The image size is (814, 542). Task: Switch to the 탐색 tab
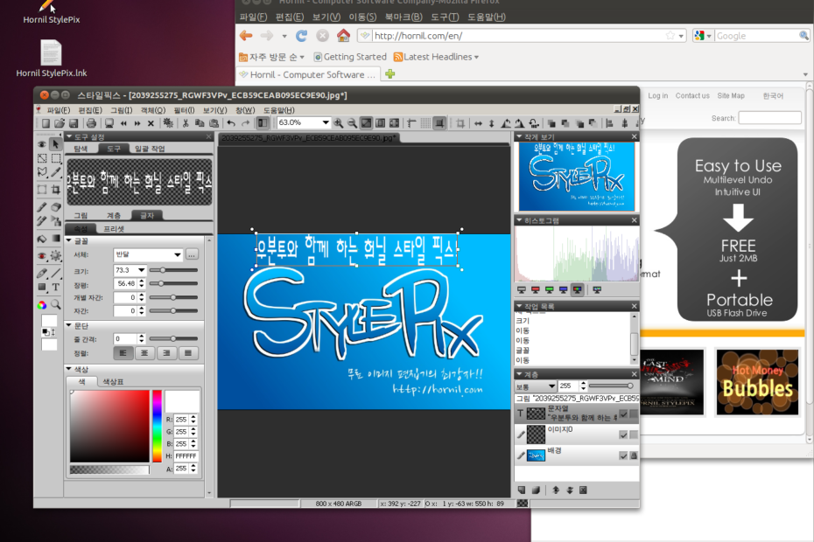[81, 149]
